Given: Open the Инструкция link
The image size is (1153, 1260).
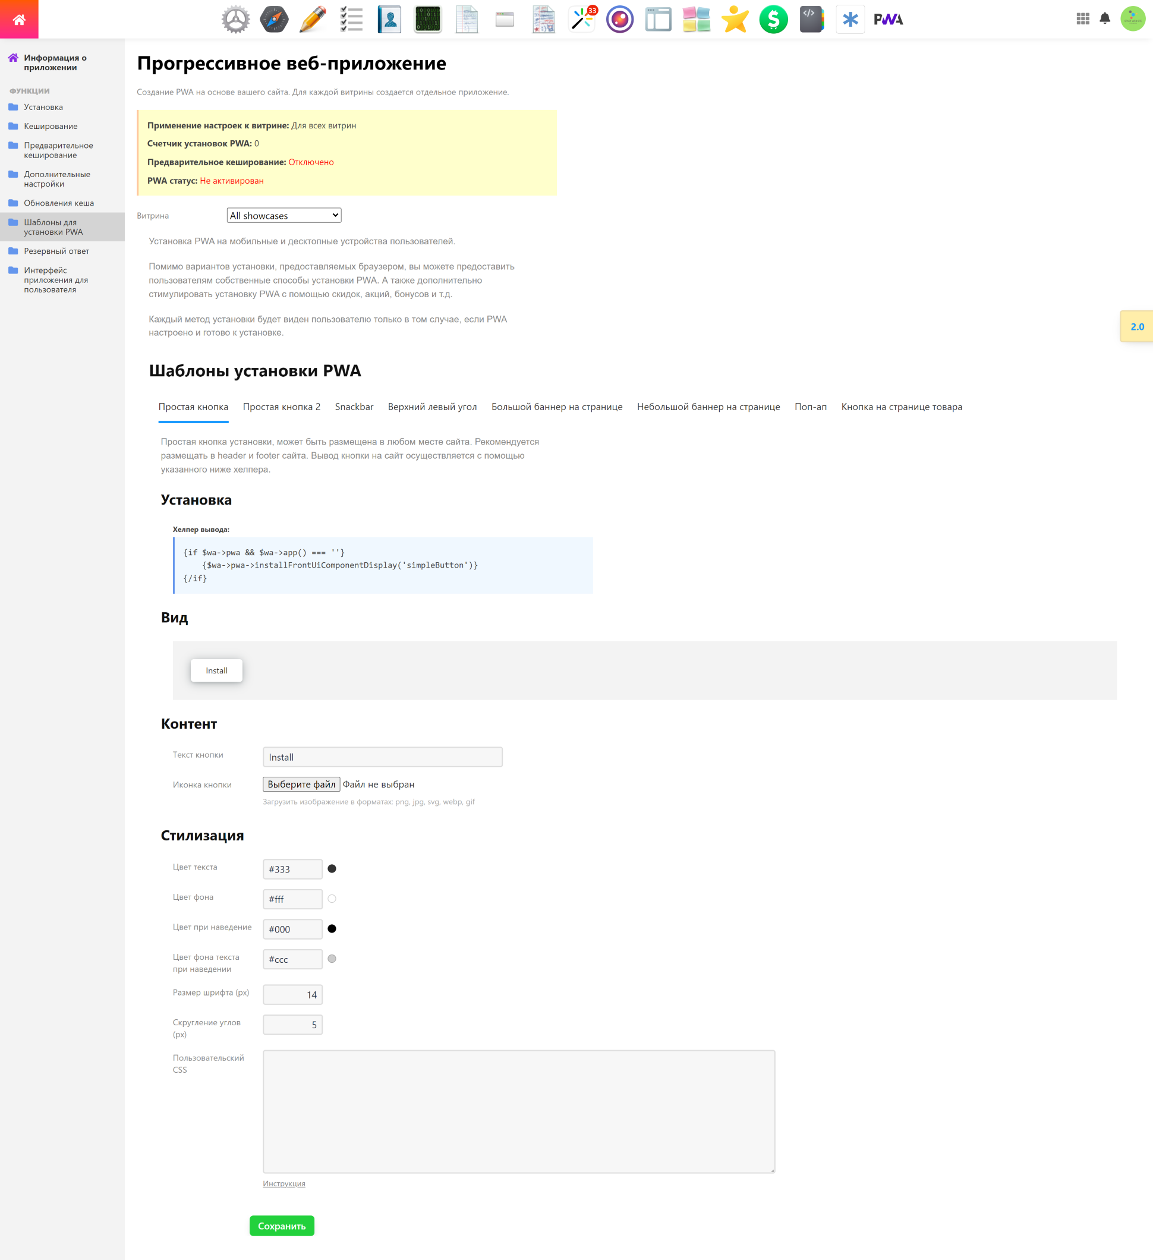Looking at the screenshot, I should point(284,1184).
